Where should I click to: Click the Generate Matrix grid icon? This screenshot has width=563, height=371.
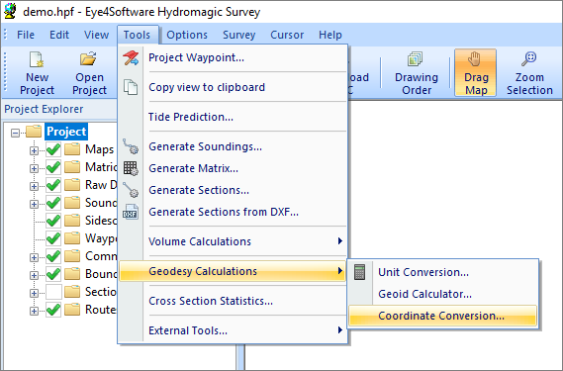131,168
